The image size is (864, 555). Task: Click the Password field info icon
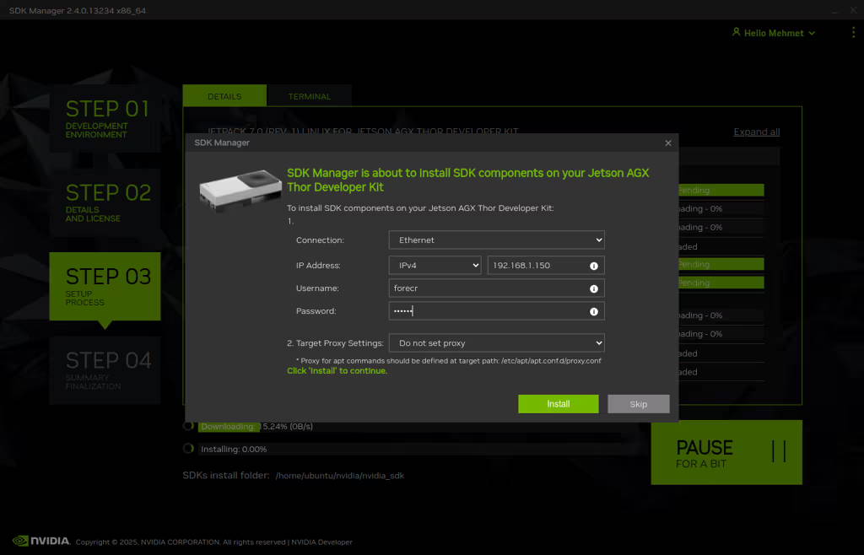click(x=593, y=311)
